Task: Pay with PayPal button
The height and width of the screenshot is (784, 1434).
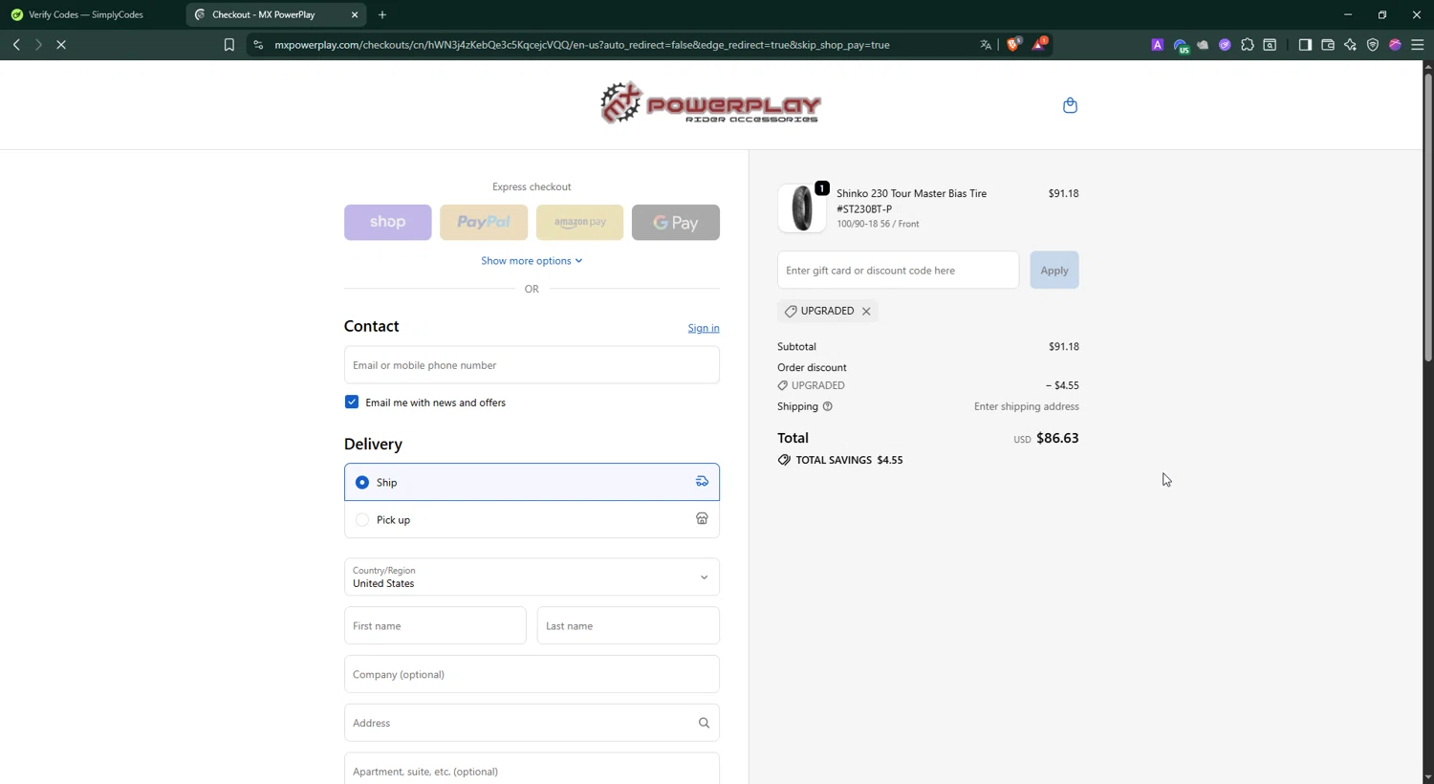Action: [x=484, y=222]
